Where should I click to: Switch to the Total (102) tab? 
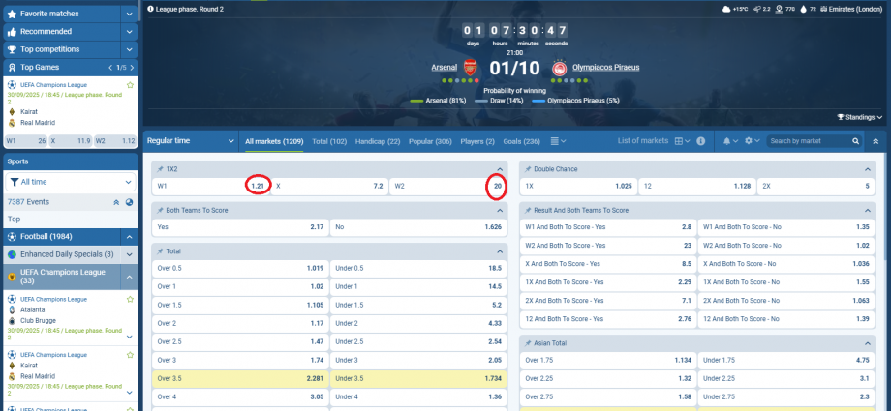click(x=329, y=141)
